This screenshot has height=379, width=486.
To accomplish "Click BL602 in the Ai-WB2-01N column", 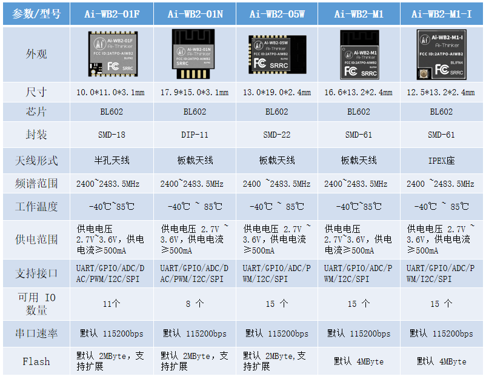I will [195, 112].
